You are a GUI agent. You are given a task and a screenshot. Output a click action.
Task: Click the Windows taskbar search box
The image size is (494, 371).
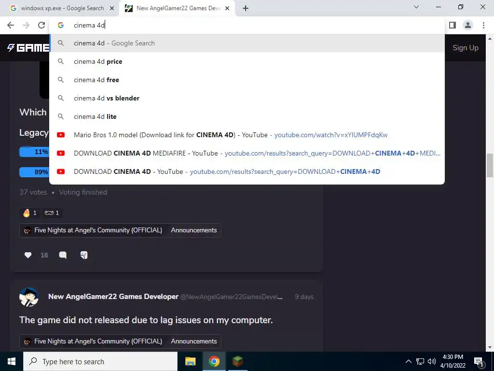point(100,361)
